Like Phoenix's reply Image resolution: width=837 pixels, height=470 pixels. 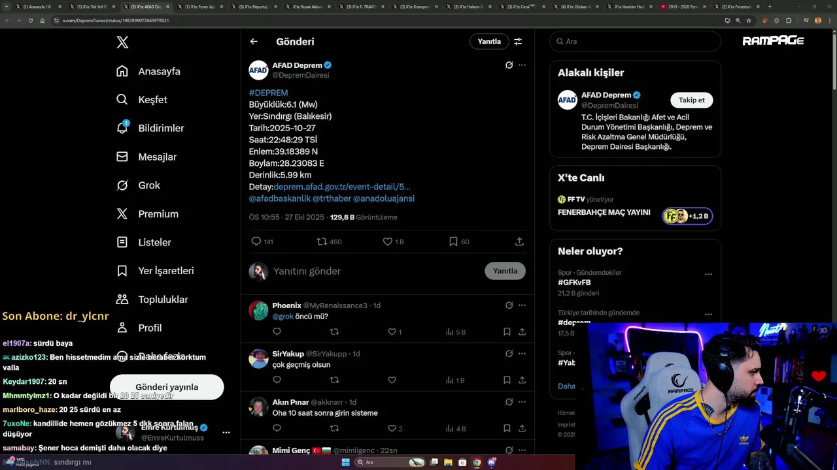tap(392, 332)
